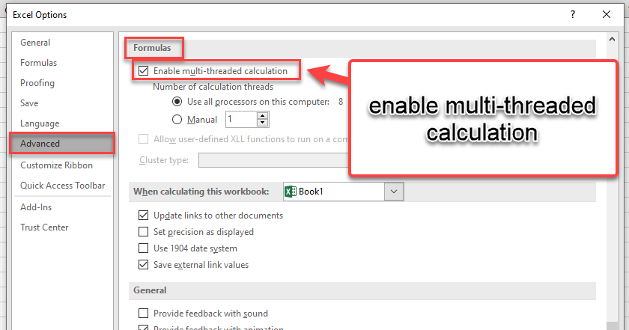Increase the manual thread count spinner
The height and width of the screenshot is (330, 629).
(262, 116)
